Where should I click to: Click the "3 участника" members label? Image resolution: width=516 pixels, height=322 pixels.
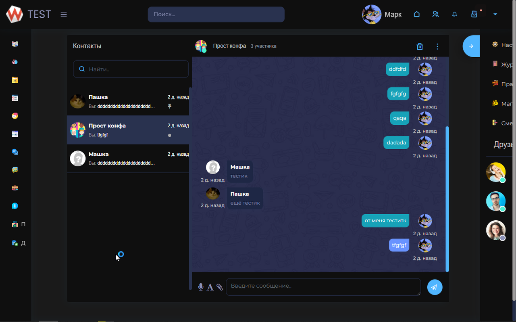coord(263,46)
